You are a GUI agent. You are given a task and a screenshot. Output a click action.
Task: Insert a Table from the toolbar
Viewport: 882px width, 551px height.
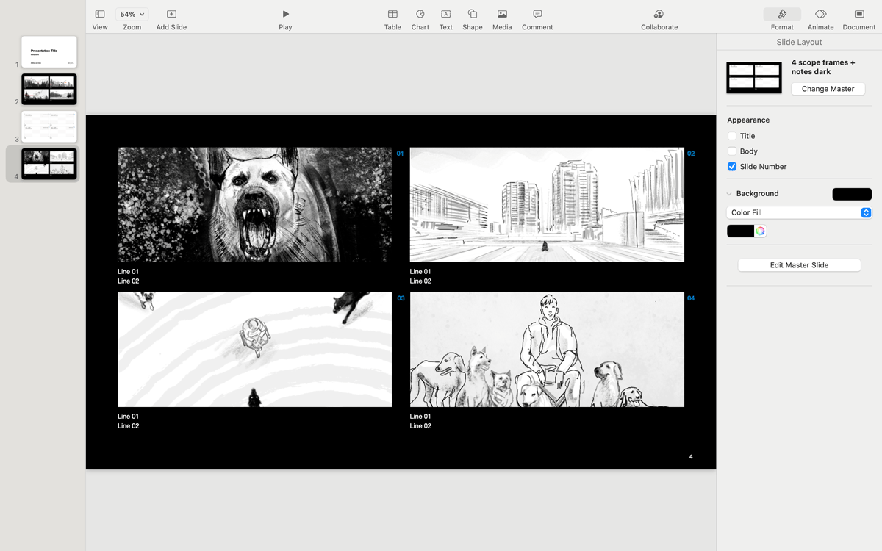(x=392, y=16)
